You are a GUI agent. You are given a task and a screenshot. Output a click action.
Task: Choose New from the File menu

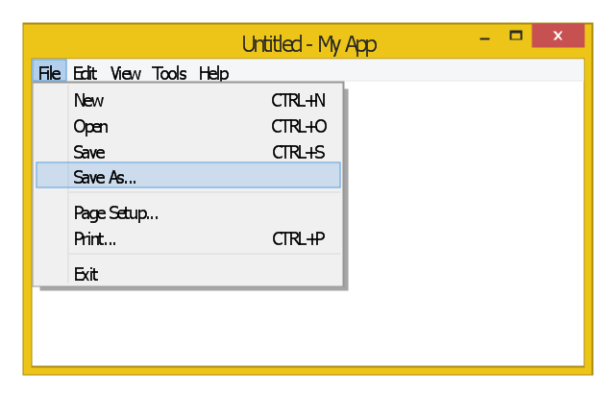pos(88,101)
